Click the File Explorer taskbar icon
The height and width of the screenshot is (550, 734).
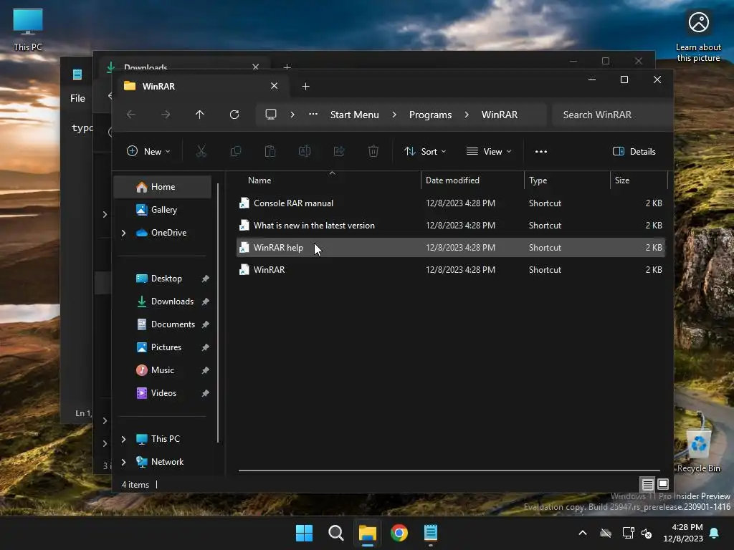[x=368, y=533]
